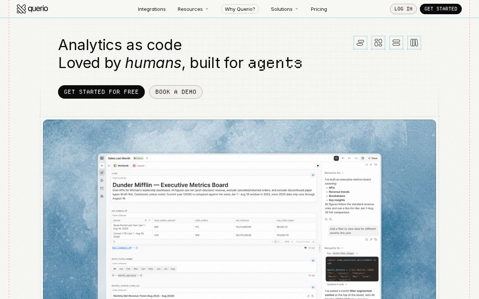Click the header Get Started button
This screenshot has height=299, width=479.
441,9
